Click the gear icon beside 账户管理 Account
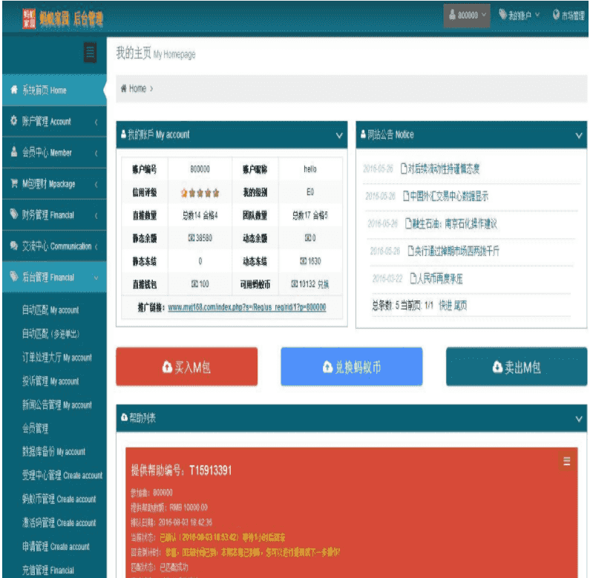The height and width of the screenshot is (578, 593). pos(14,121)
